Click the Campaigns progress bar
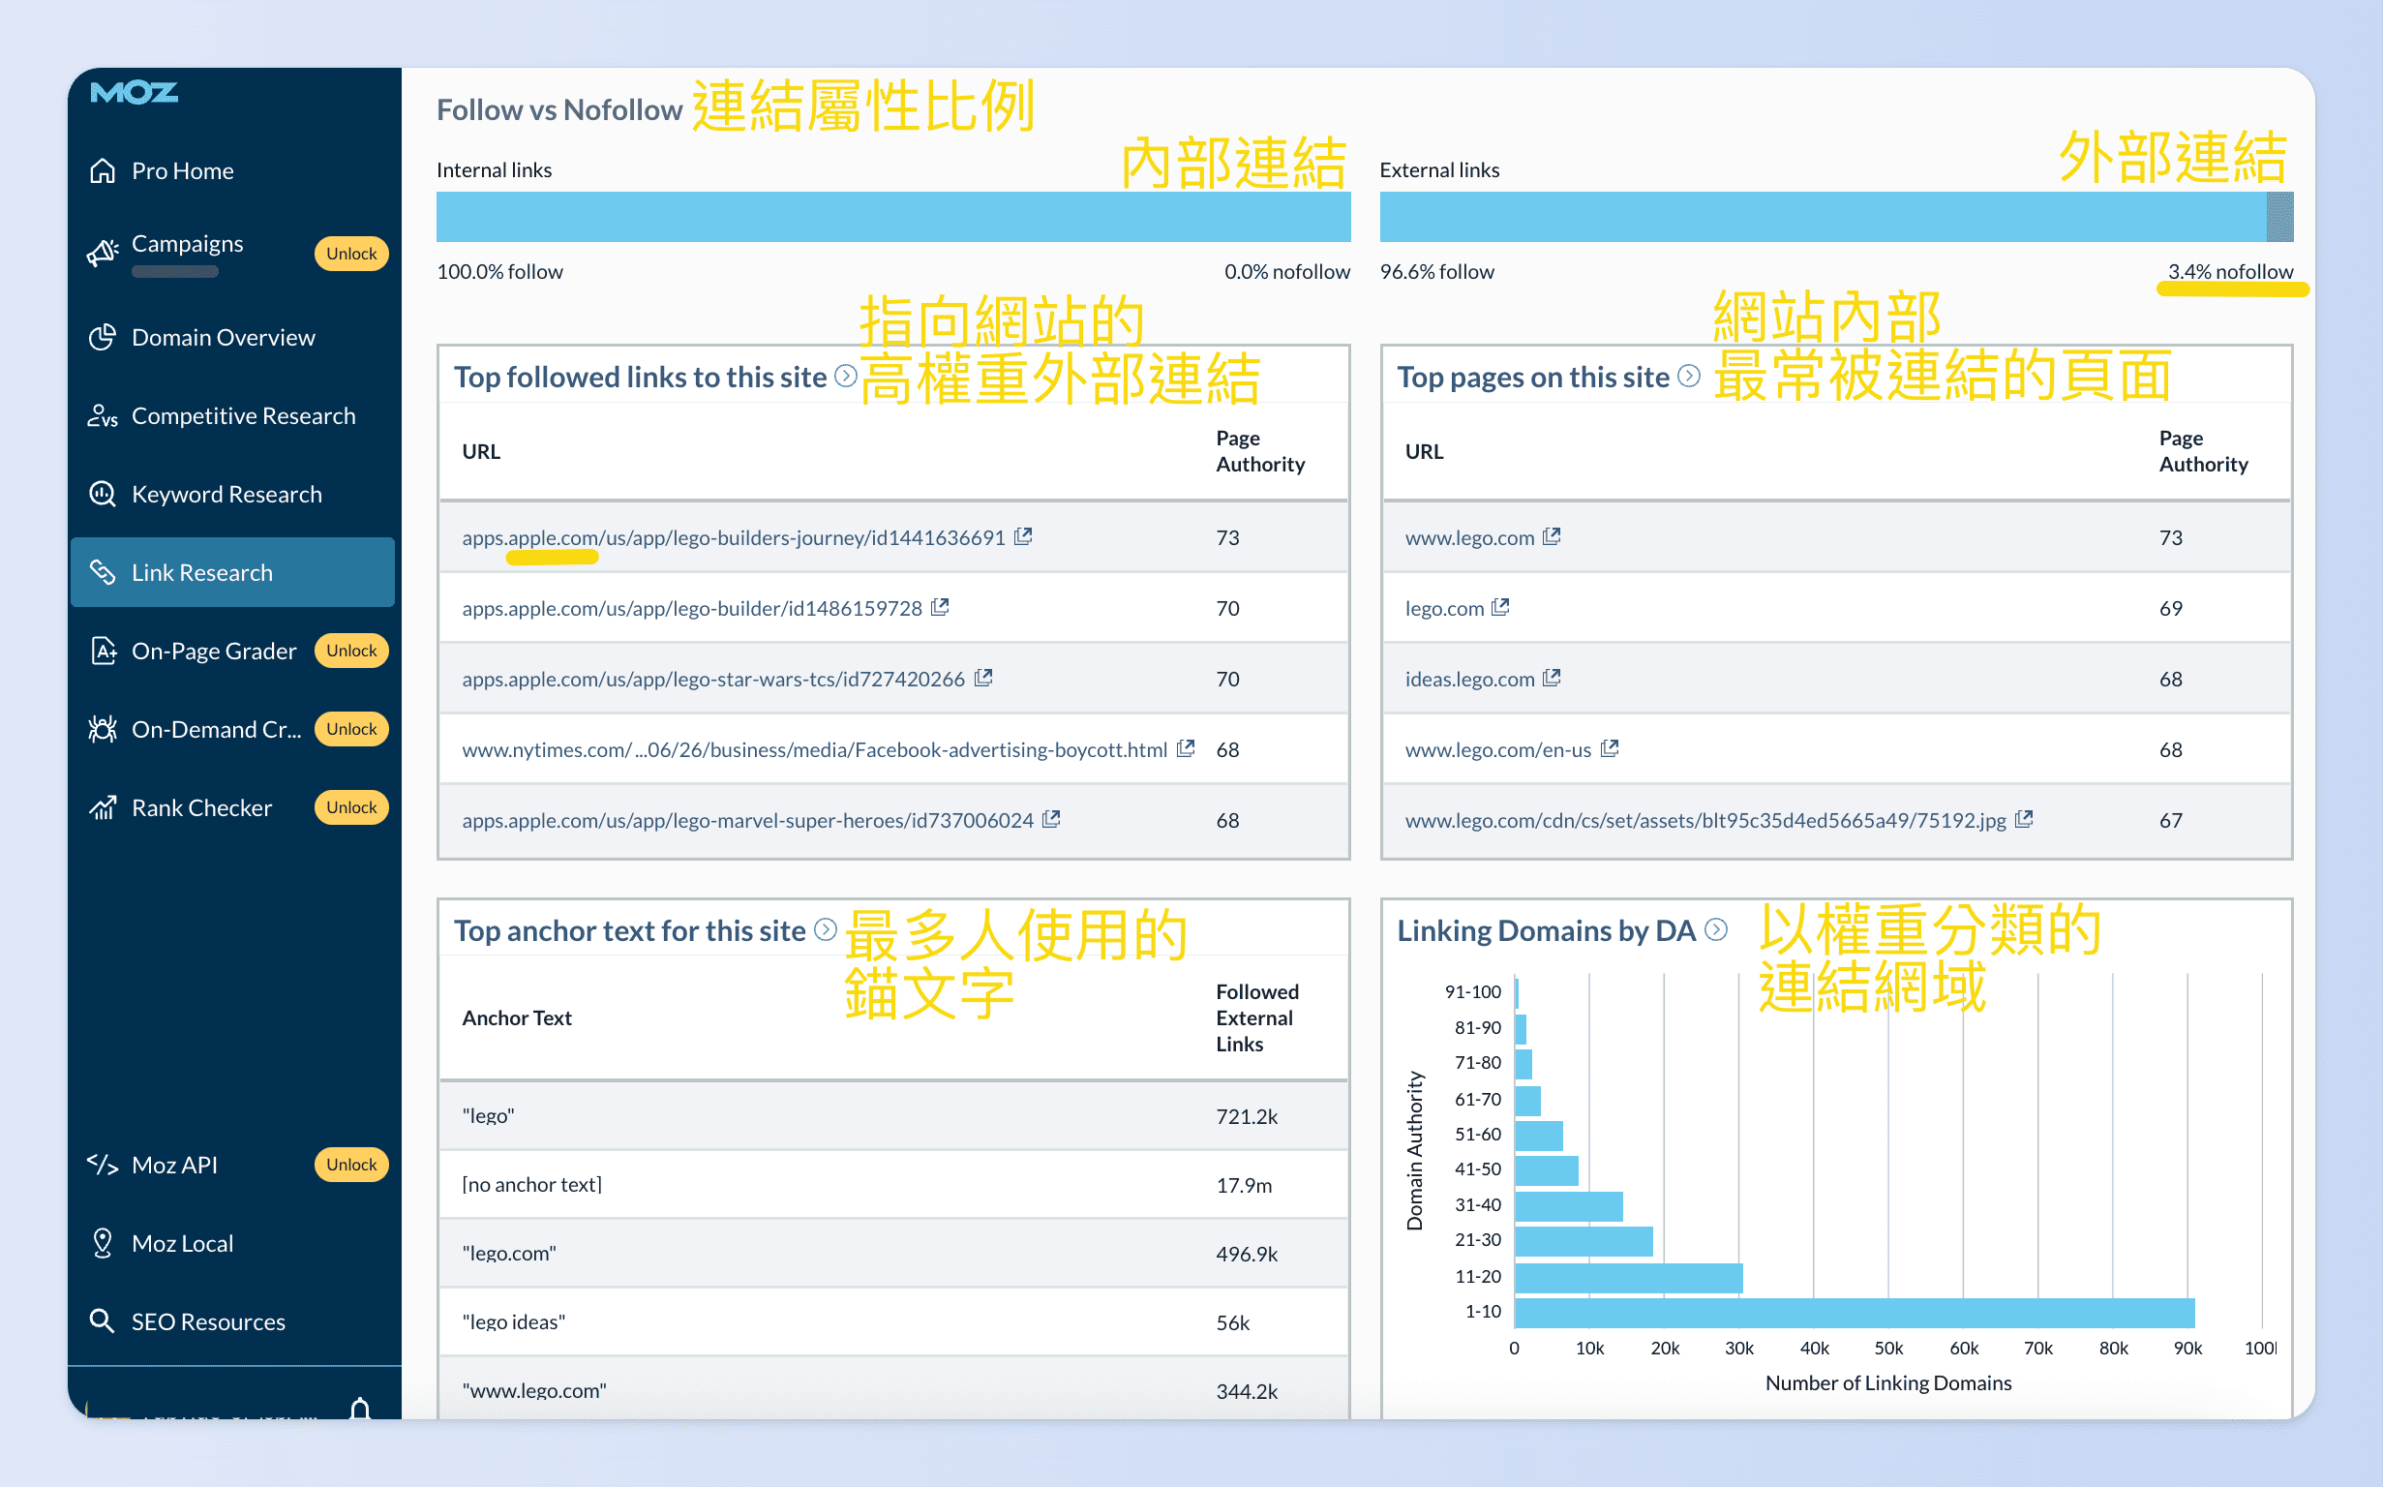The image size is (2383, 1487). (175, 272)
